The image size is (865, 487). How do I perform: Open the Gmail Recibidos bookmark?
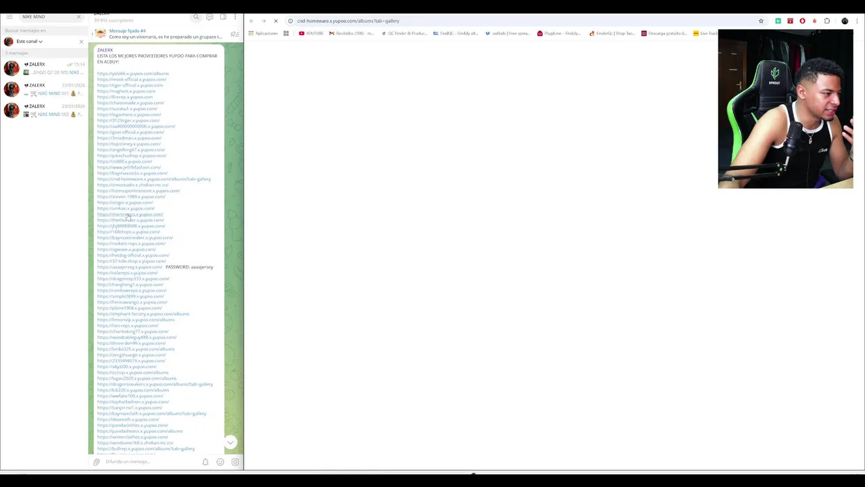351,33
